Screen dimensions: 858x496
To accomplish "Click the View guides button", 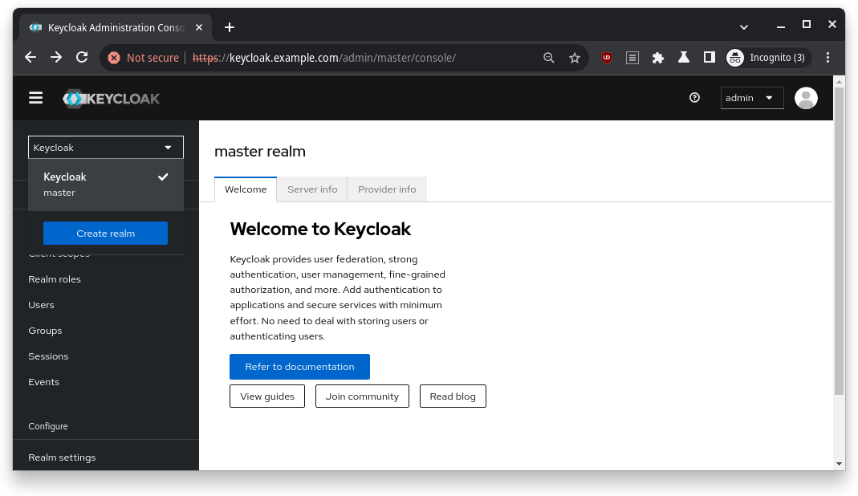I will 267,396.
